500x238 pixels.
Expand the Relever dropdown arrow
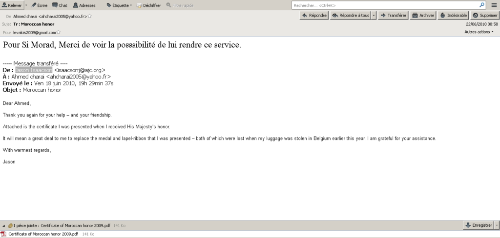pos(26,5)
